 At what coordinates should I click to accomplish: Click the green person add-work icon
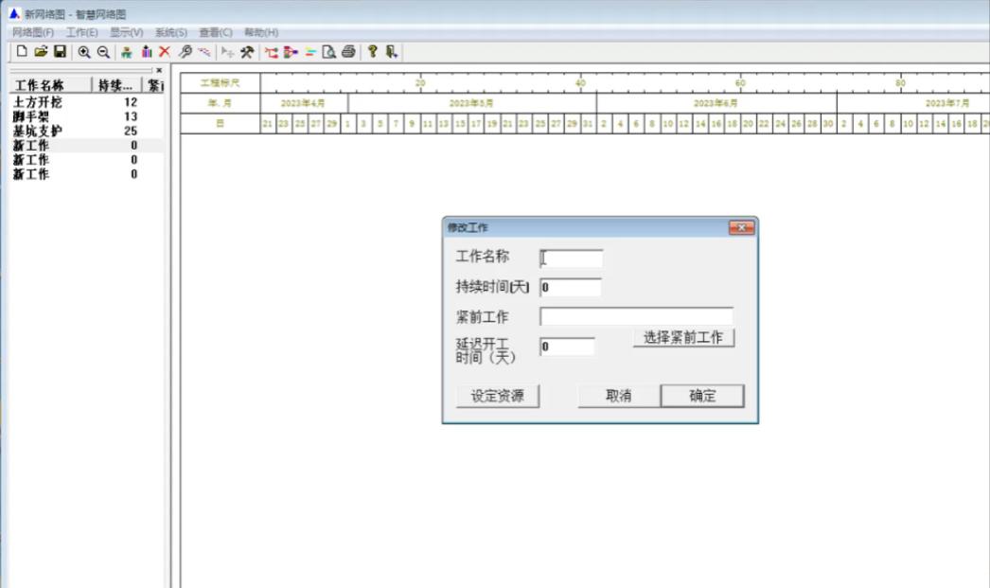pyautogui.click(x=127, y=52)
